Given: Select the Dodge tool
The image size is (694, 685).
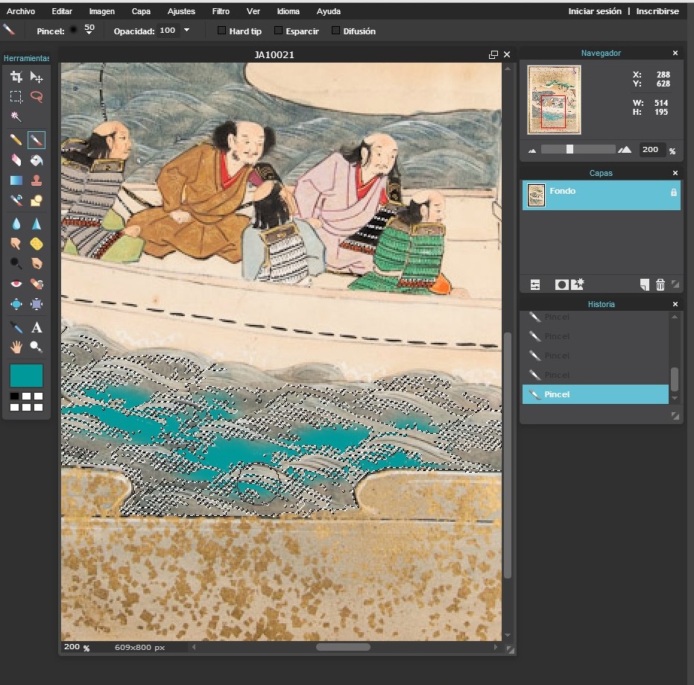Looking at the screenshot, I should [x=16, y=263].
